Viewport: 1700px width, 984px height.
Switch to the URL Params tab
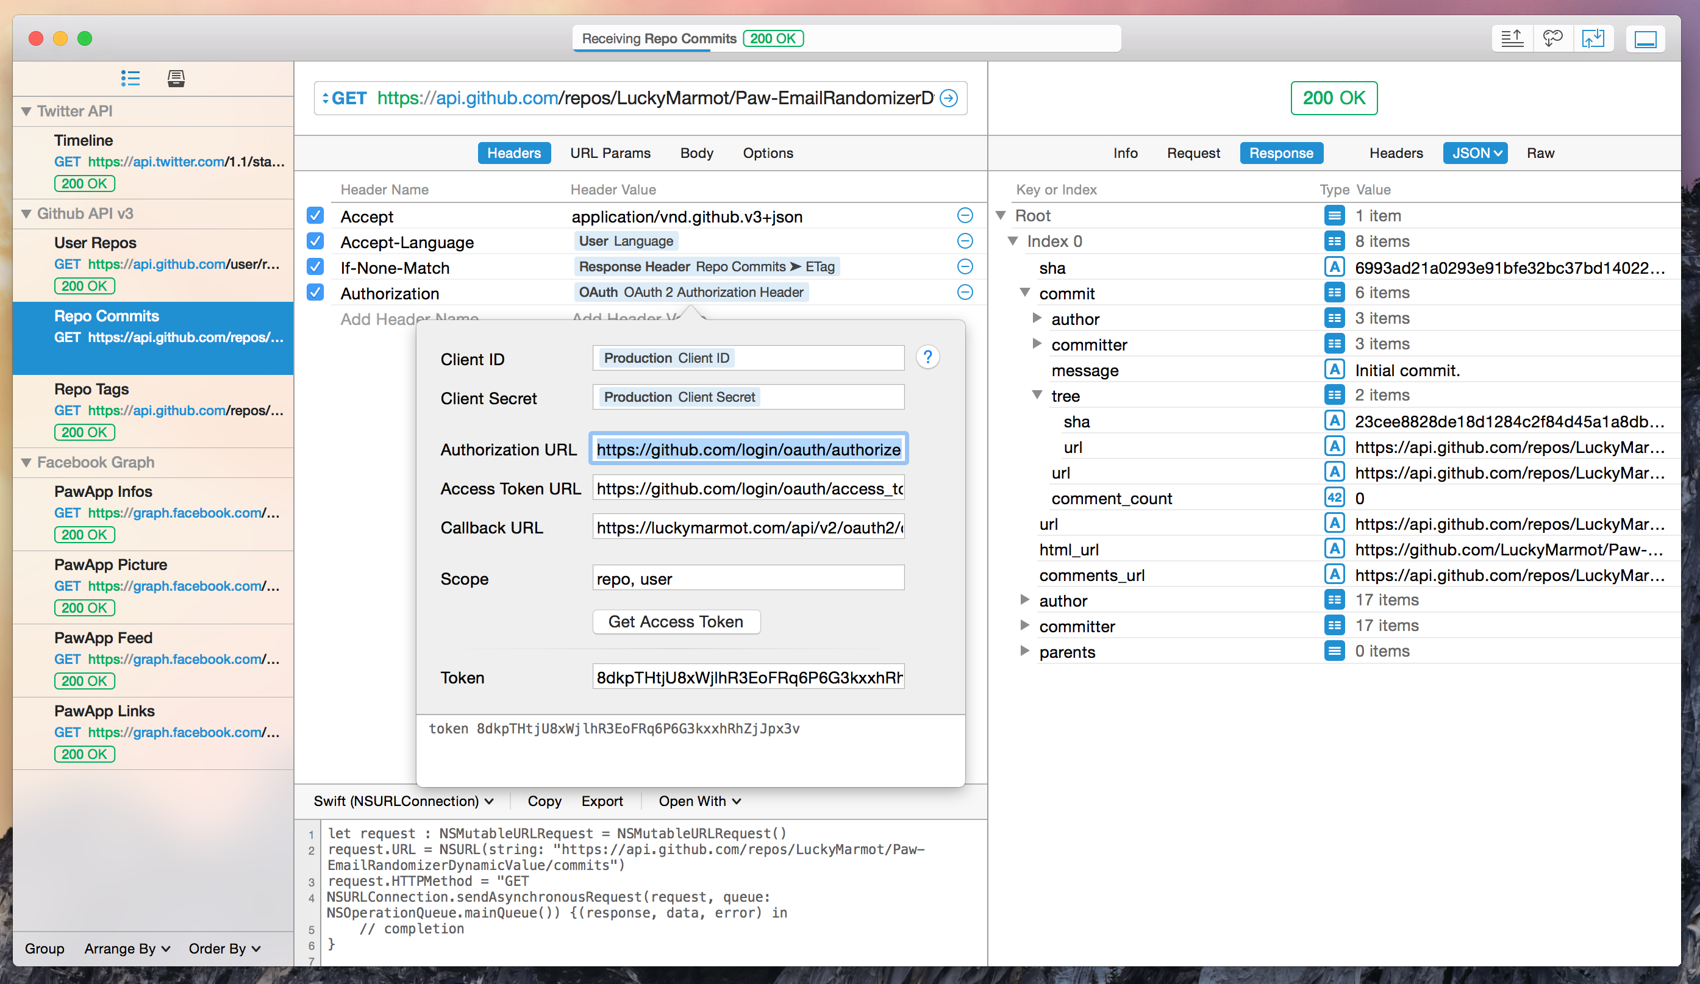click(610, 153)
